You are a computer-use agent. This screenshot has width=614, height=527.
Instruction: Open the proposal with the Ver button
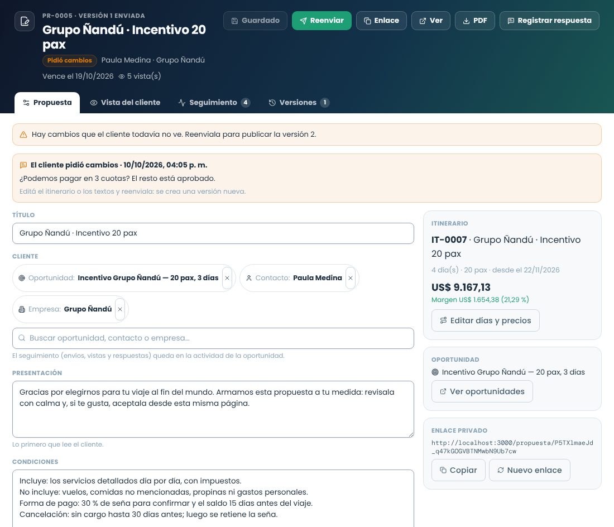point(431,21)
